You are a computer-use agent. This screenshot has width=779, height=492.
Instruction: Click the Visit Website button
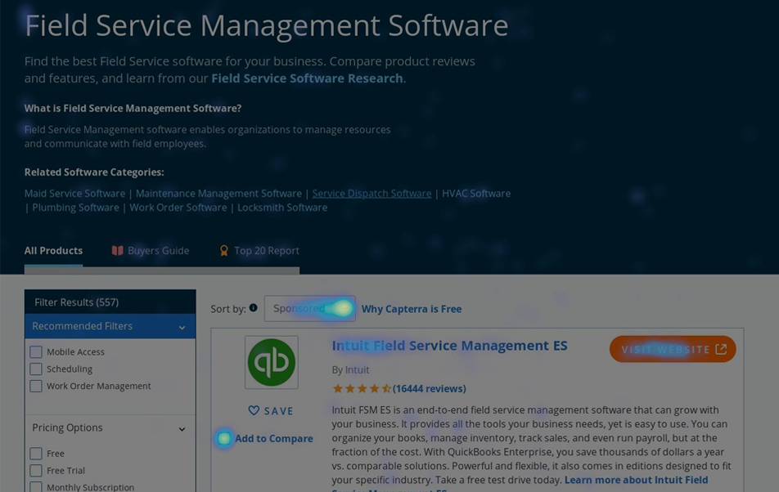673,349
